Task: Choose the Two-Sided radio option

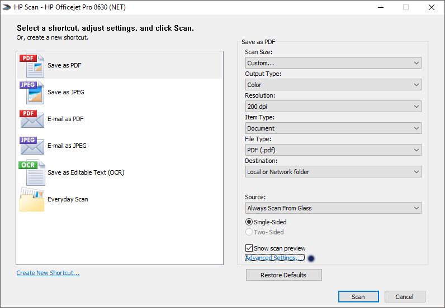Action: [x=249, y=232]
